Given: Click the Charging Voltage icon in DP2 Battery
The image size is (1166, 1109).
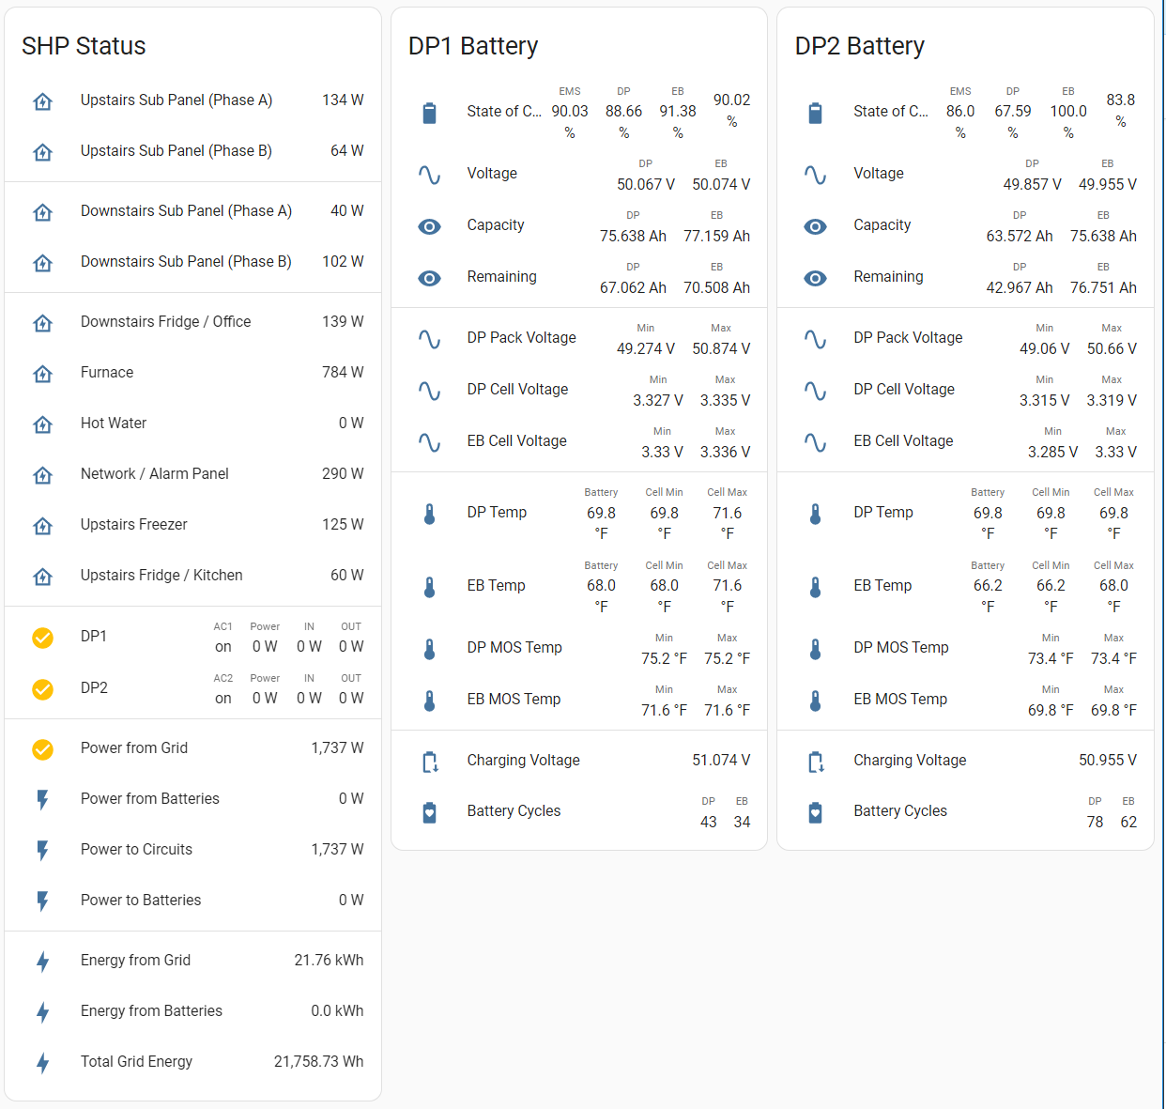Looking at the screenshot, I should click(x=816, y=762).
